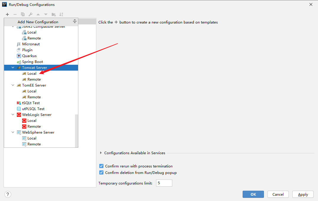Screen dimensions: 318x201
Task: Collapse the Tomcat Server tree node
Action: click(13, 67)
